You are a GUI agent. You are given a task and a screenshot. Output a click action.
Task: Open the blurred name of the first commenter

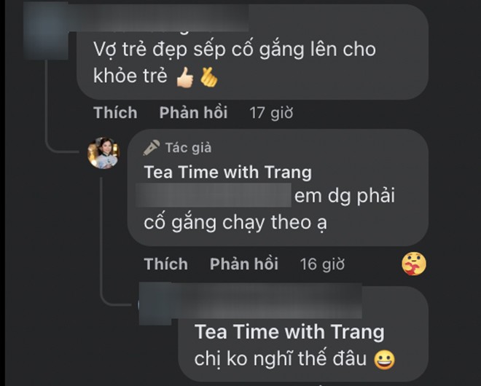click(x=158, y=17)
